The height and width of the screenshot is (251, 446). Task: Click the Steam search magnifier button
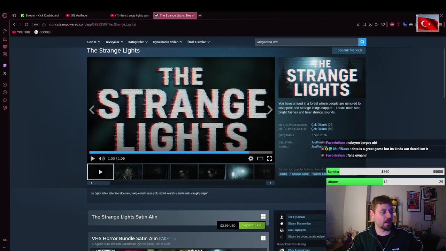[x=362, y=42]
